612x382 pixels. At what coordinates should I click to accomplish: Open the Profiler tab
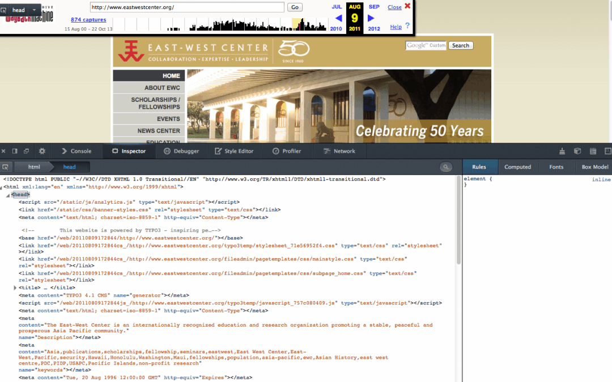click(x=287, y=151)
